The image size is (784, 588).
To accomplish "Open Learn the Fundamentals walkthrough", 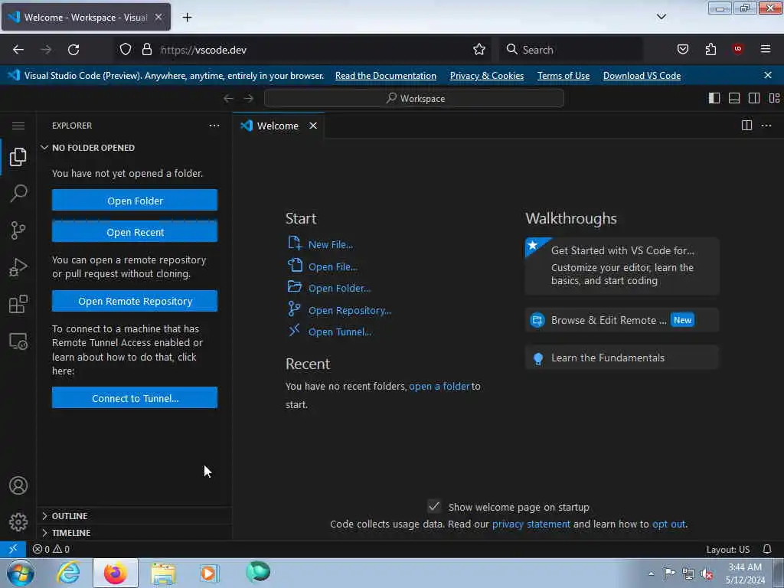I will click(x=622, y=358).
